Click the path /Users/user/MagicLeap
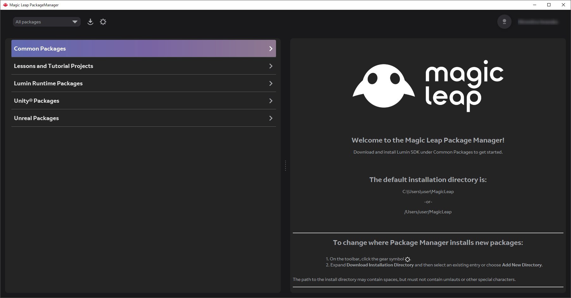This screenshot has height=298, width=571. point(428,212)
